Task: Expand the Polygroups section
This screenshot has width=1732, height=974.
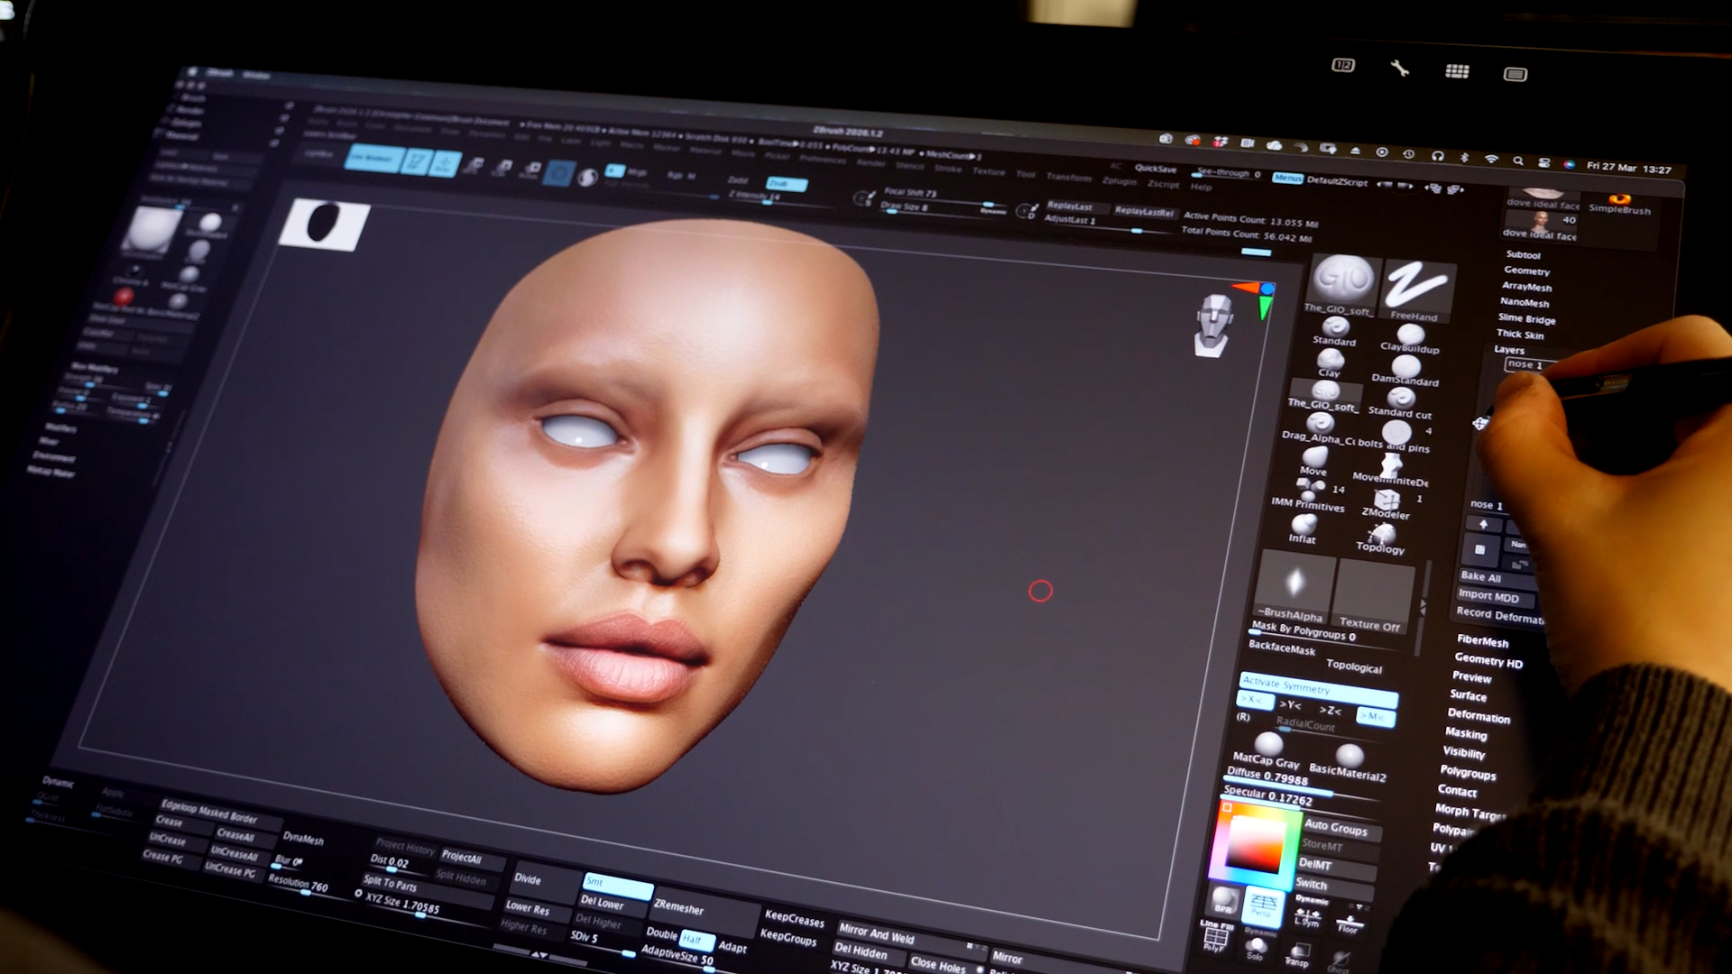Action: (1468, 772)
